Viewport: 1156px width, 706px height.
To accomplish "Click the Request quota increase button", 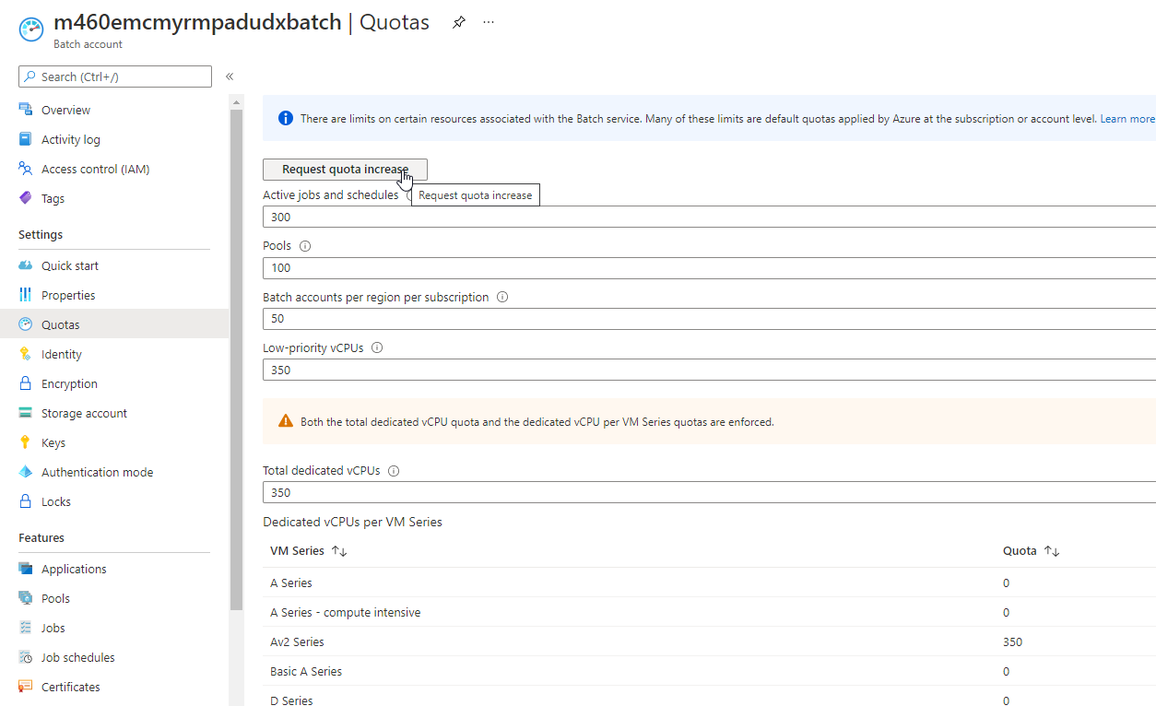I will click(x=345, y=169).
